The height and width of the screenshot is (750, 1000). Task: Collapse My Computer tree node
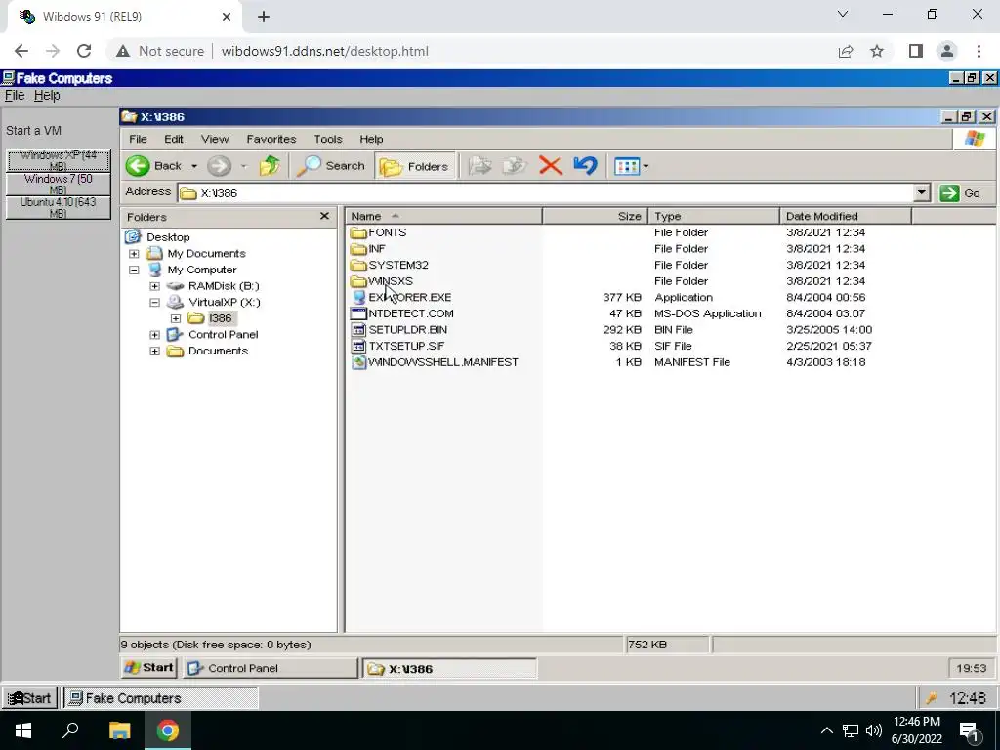click(134, 270)
